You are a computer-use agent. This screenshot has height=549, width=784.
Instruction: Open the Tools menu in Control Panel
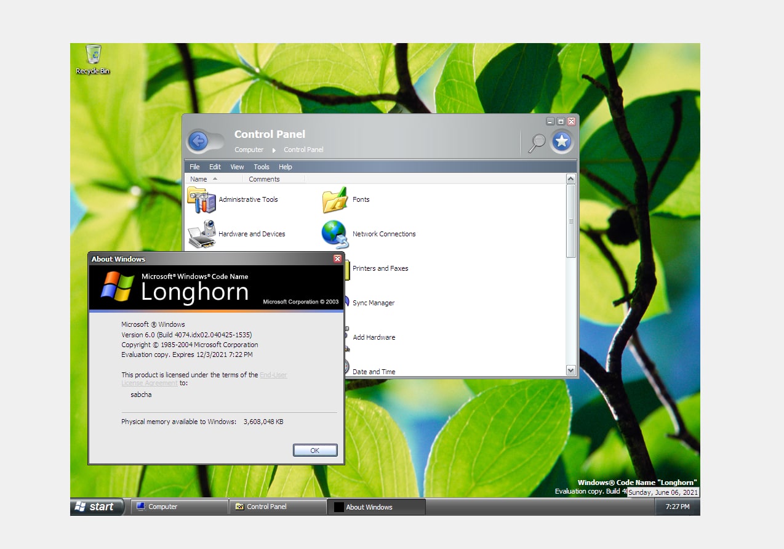click(x=262, y=167)
